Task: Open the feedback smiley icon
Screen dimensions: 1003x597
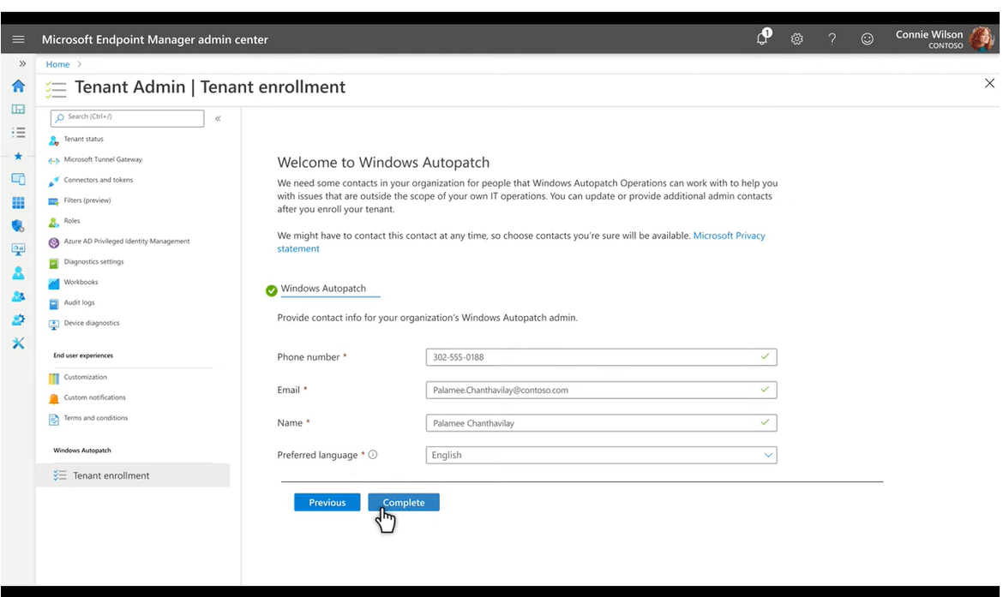Action: [868, 39]
